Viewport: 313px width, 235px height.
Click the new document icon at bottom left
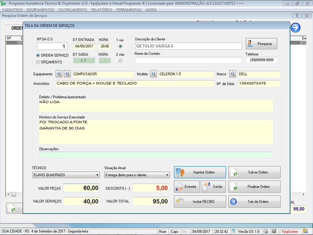(12, 208)
